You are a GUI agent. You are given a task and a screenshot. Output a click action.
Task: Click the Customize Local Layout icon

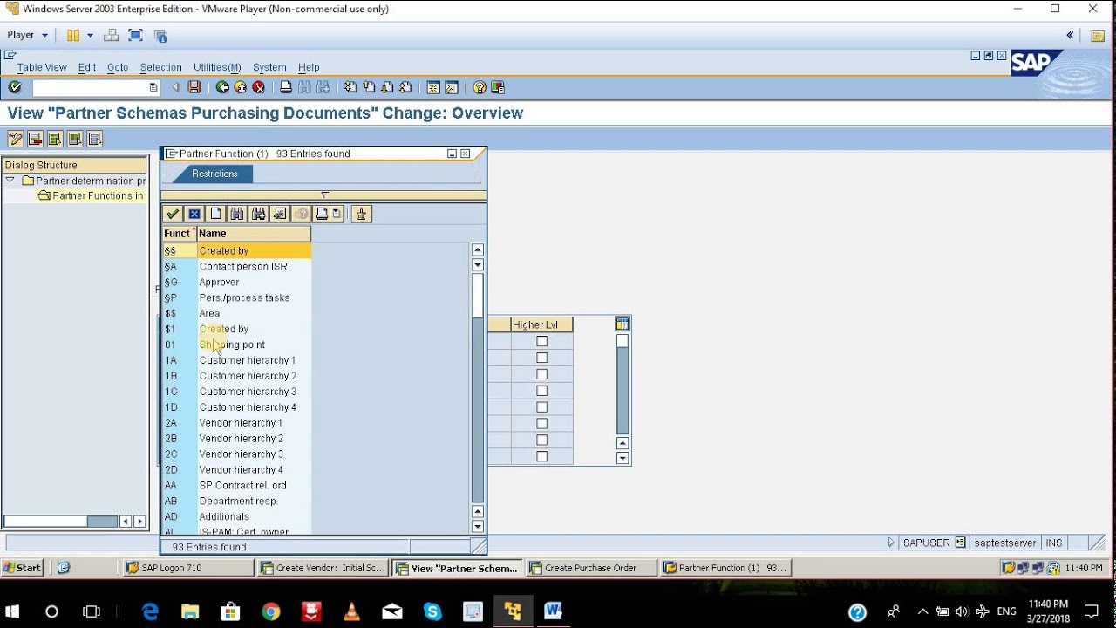pos(498,87)
